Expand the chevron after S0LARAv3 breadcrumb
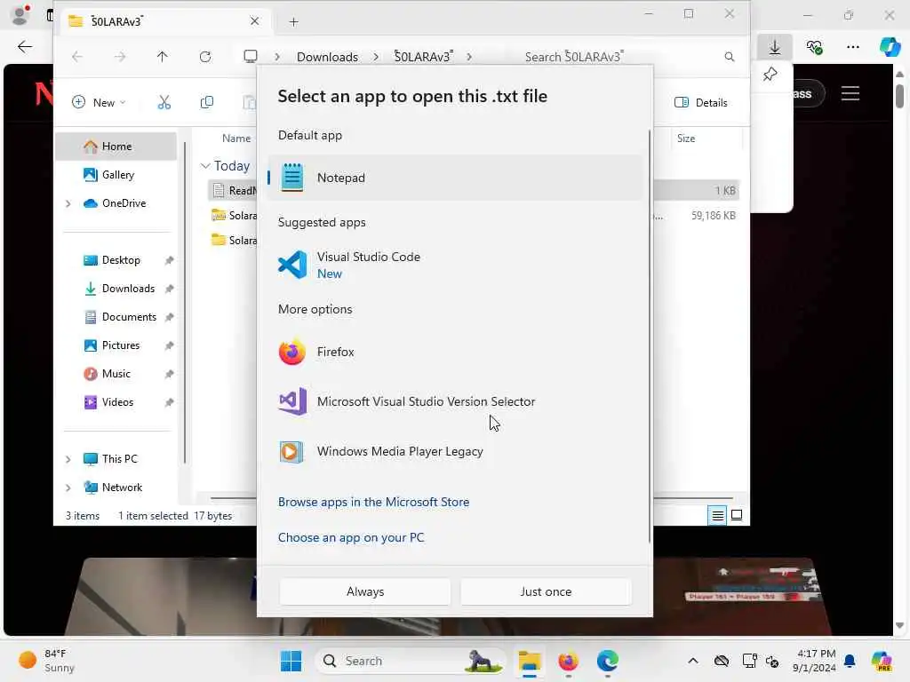Screen dimensions: 910x682 pos(469,57)
